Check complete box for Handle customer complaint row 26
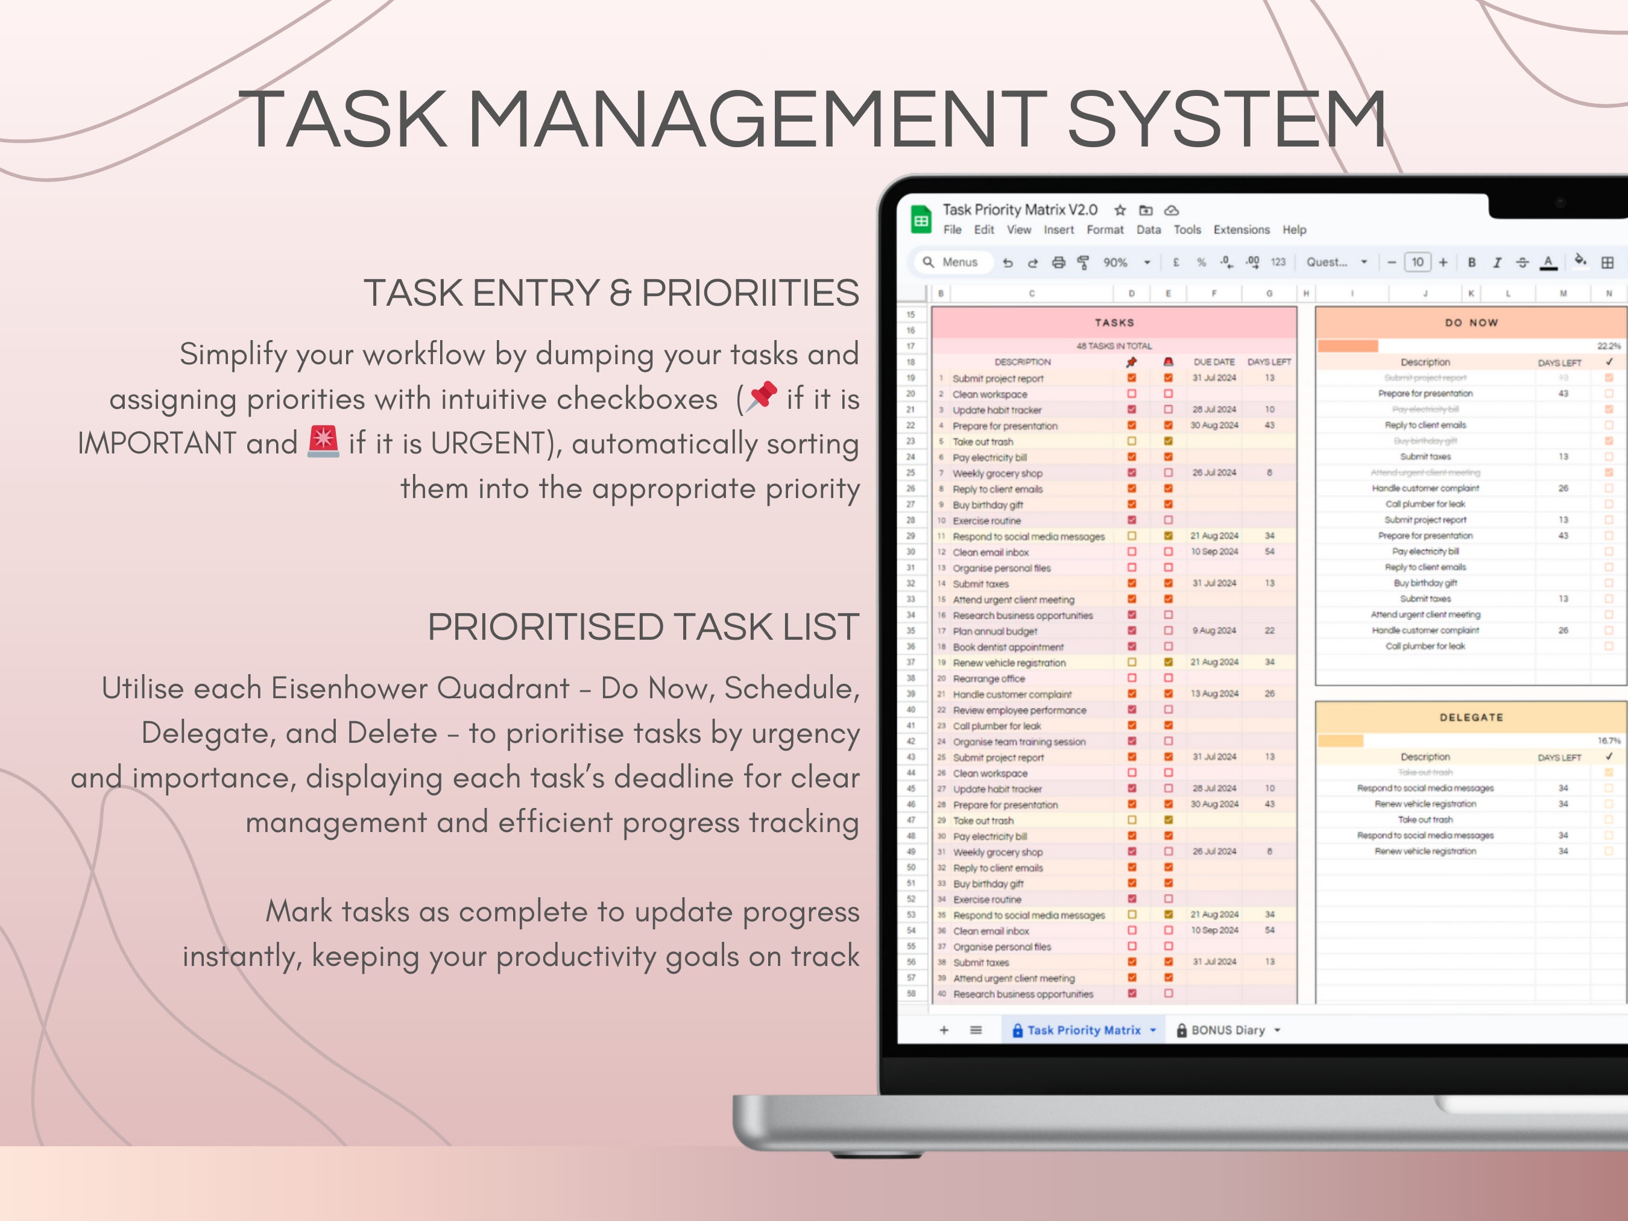 1609,488
